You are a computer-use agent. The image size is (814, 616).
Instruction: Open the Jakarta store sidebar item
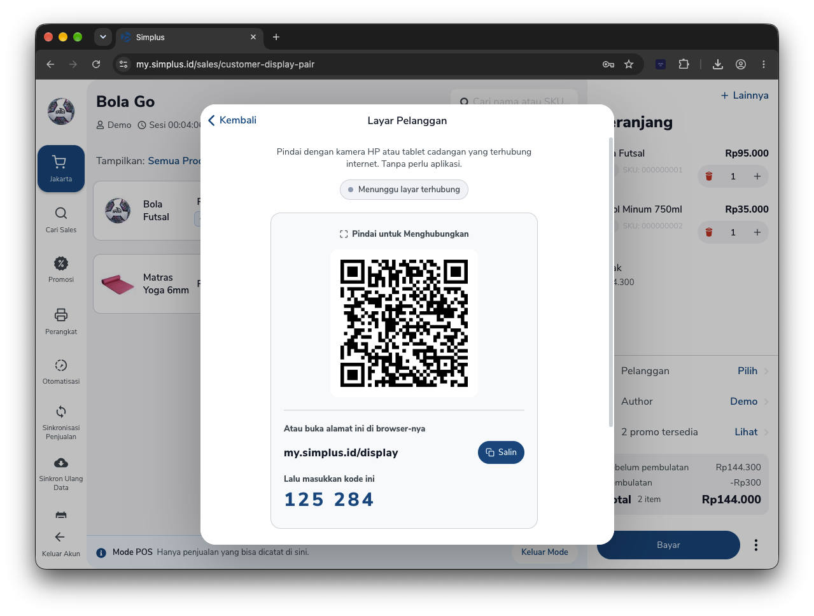click(x=61, y=169)
